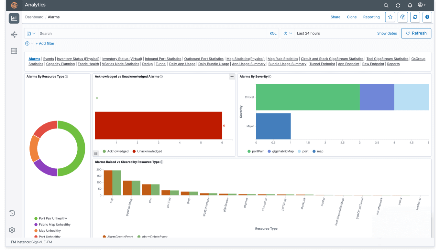This screenshot has height=252, width=440.
Task: Open Circuit and Stack GigaStream Statistics link
Action: 332,59
